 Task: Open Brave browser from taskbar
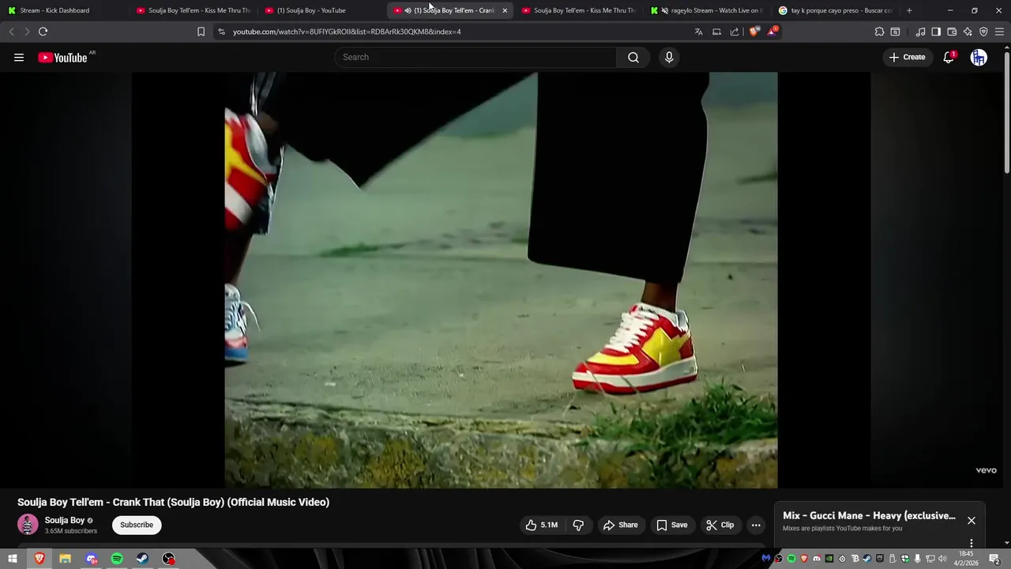[x=39, y=559]
